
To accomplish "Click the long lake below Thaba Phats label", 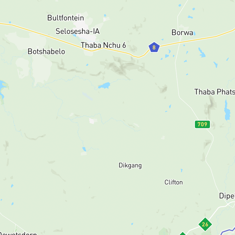I will [x=227, y=110].
